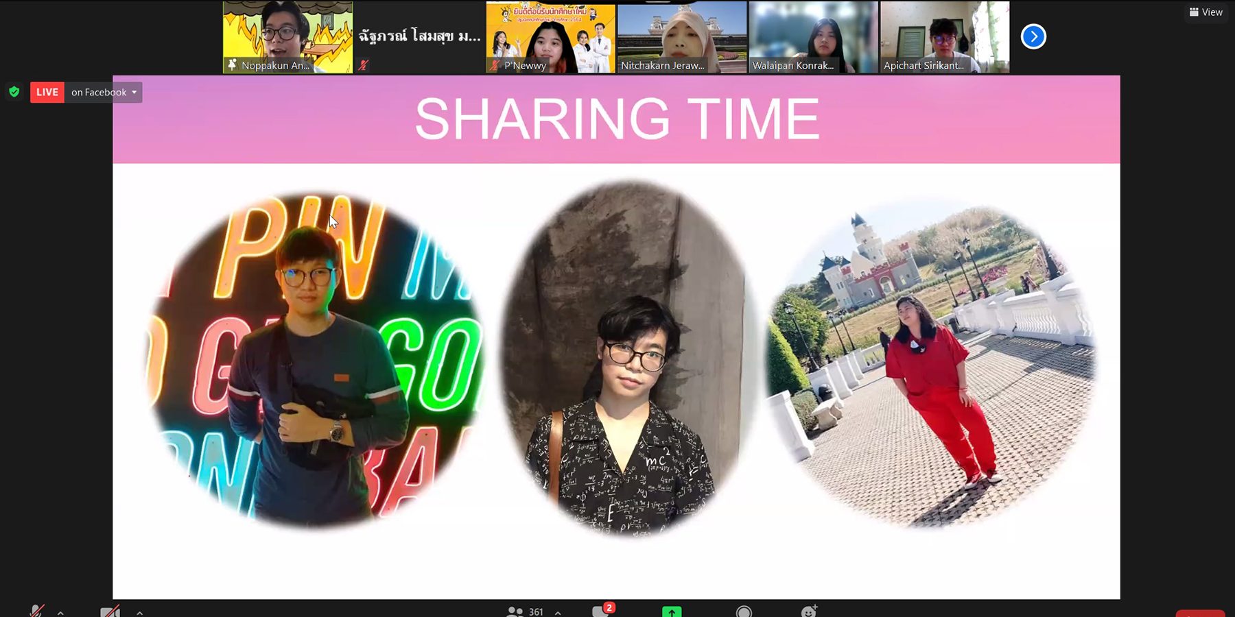Expand audio settings arrow next to microphone
This screenshot has height=617, width=1235.
(x=60, y=612)
